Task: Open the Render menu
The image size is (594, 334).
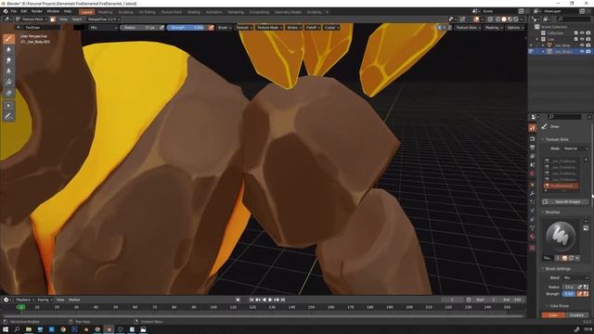Action: [37, 12]
